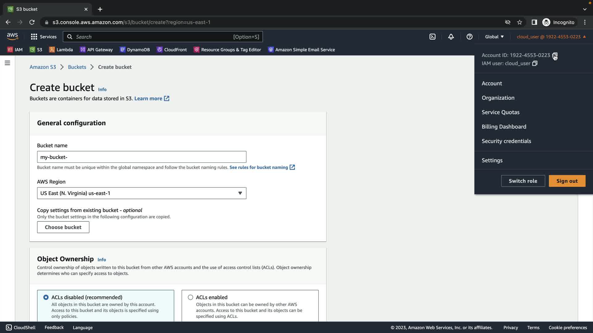Open Billing Dashboard from account menu
Image resolution: width=593 pixels, height=333 pixels.
504,127
